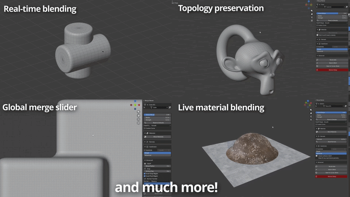Open Falloff Shape Smooth dropdown in top-right panel
This screenshot has height=197, width=350.
click(x=336, y=23)
